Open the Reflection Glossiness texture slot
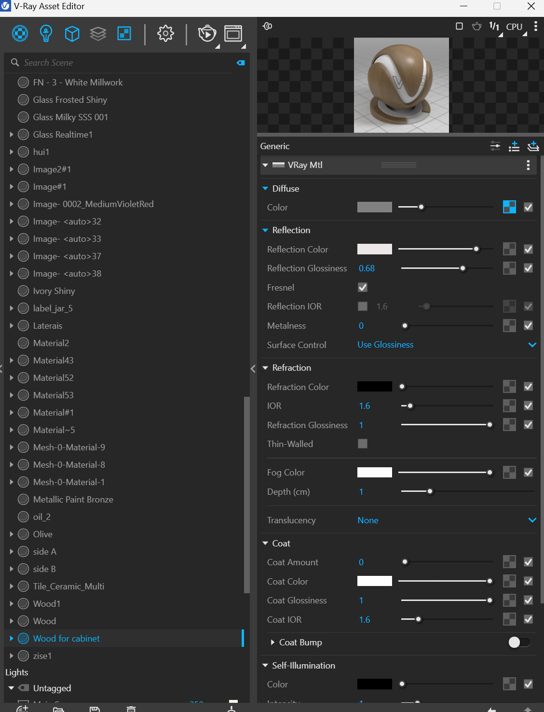This screenshot has height=712, width=544. [x=509, y=268]
